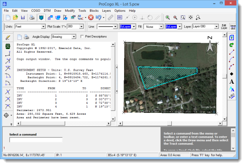
Task: Click the Zoom Out magnifier icon
Action: pos(175,18)
